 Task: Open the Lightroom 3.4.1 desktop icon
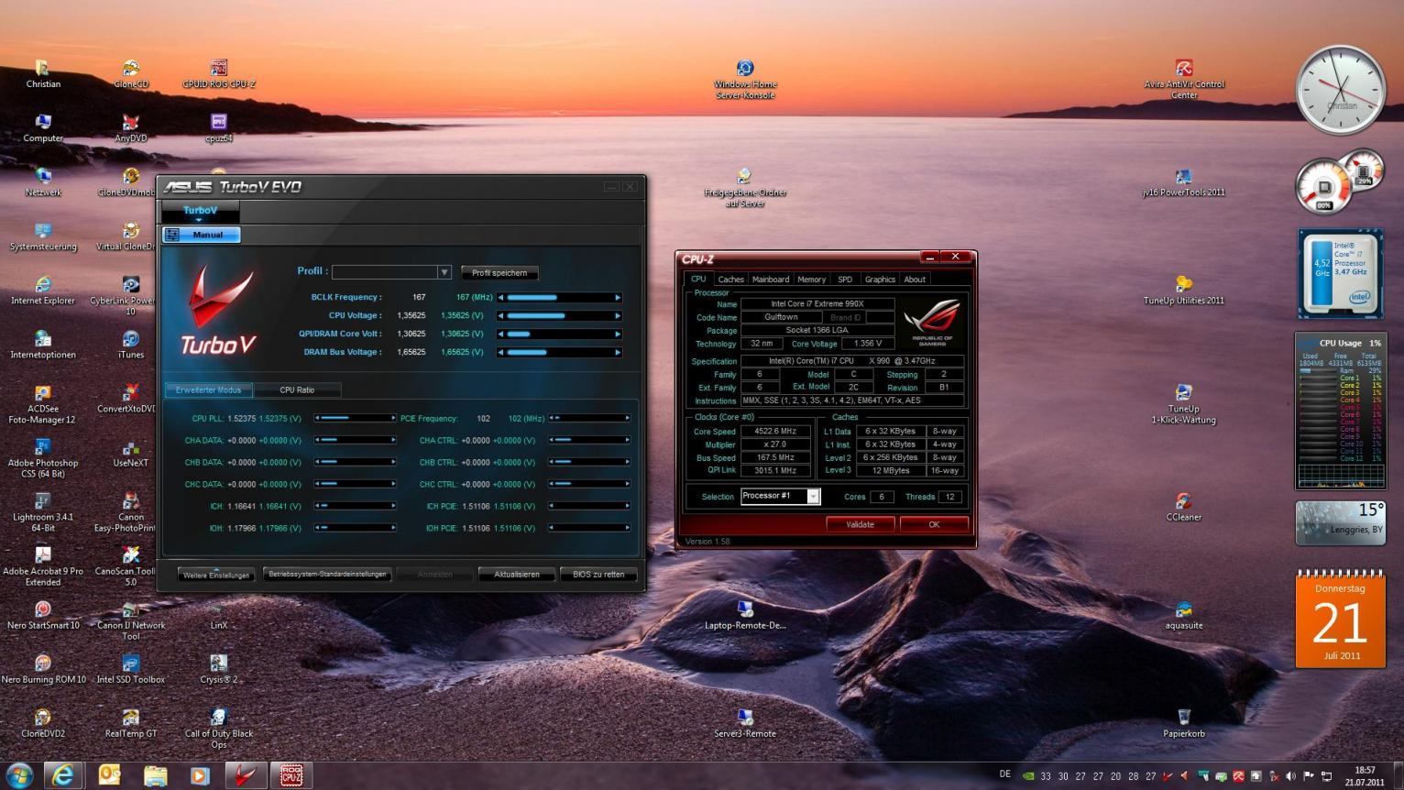pos(43,511)
